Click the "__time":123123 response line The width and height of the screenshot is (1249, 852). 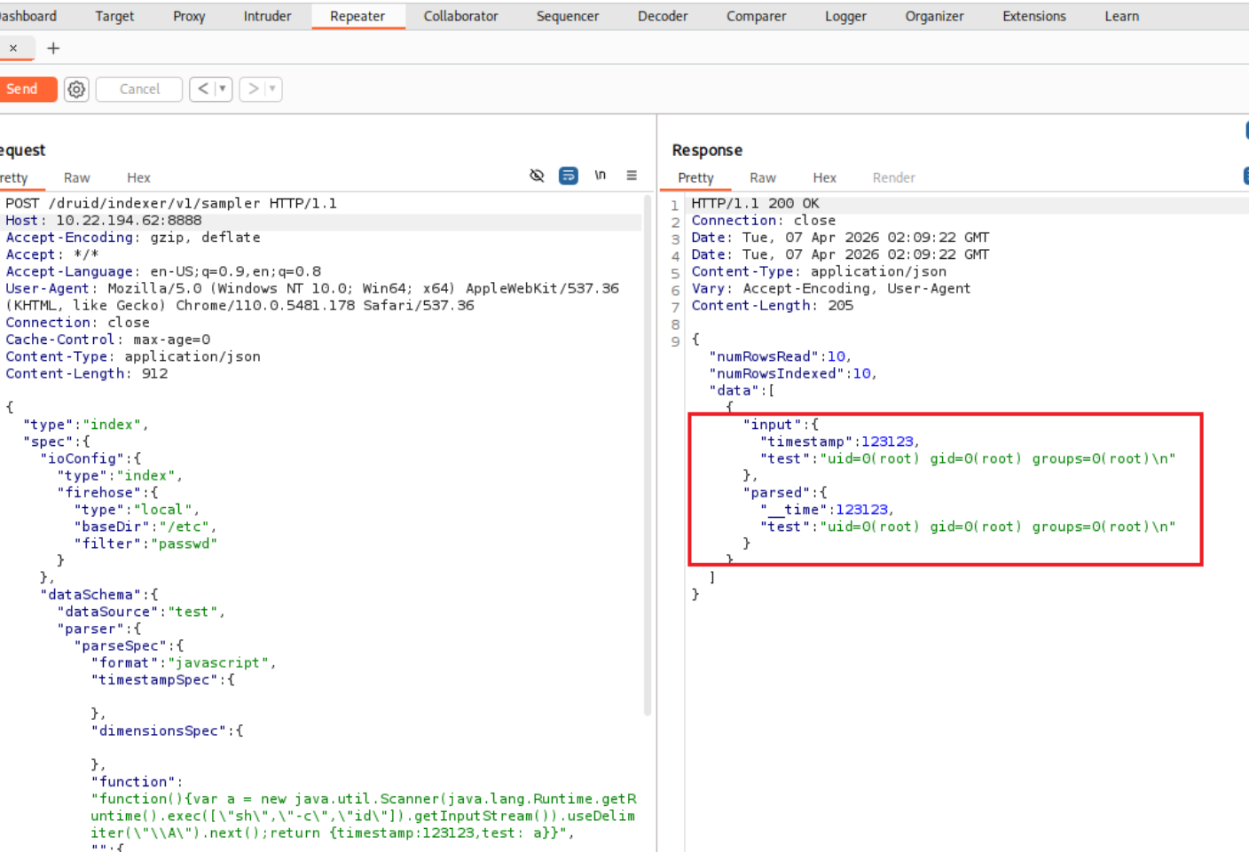[827, 510]
